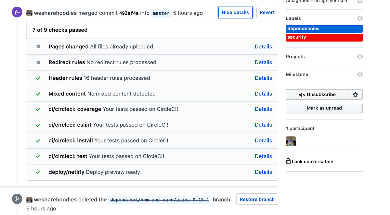This screenshot has width=390, height=215.
Task: Open Details for the Header rules check
Action: [263, 78]
